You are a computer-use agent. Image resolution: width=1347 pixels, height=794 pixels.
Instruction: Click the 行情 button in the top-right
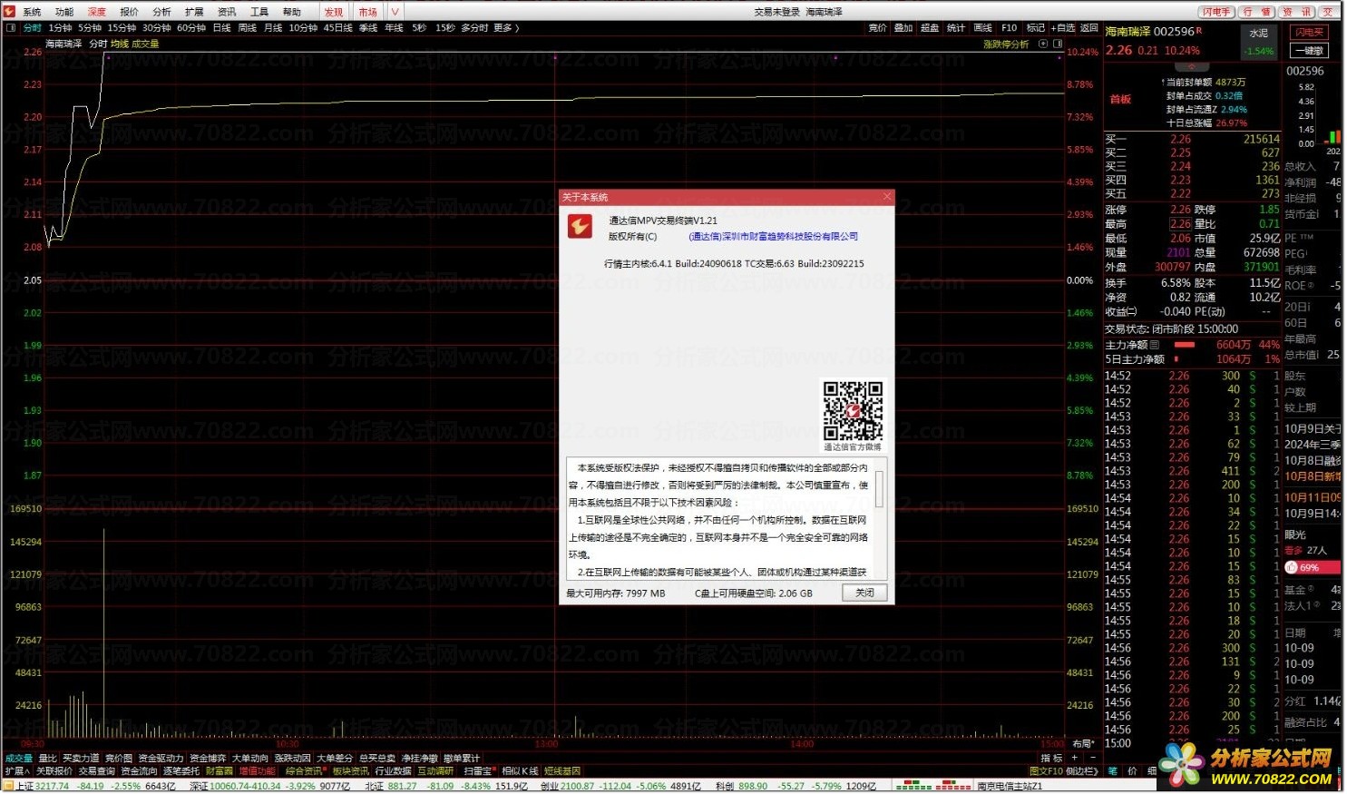pos(1256,12)
